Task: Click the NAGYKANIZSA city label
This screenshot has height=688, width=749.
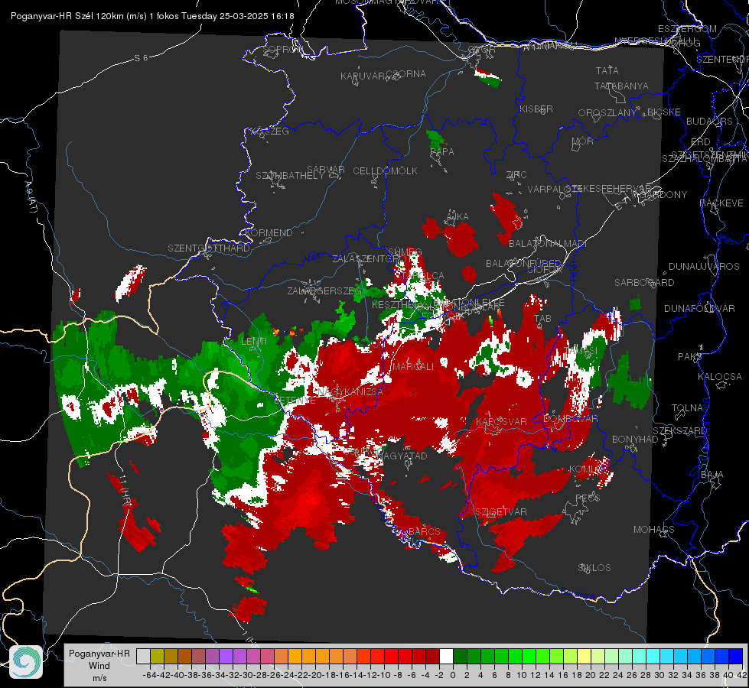Action: tap(350, 392)
